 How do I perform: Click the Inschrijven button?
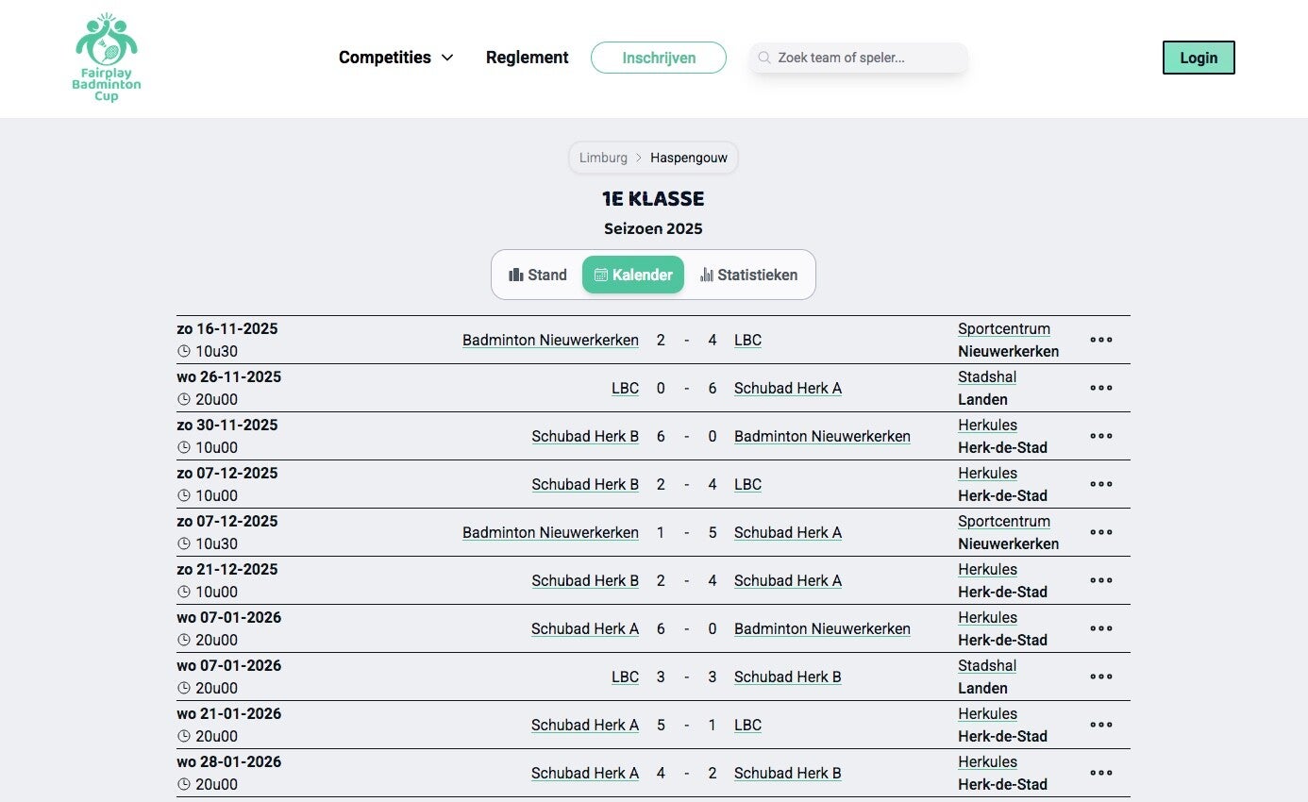(659, 58)
